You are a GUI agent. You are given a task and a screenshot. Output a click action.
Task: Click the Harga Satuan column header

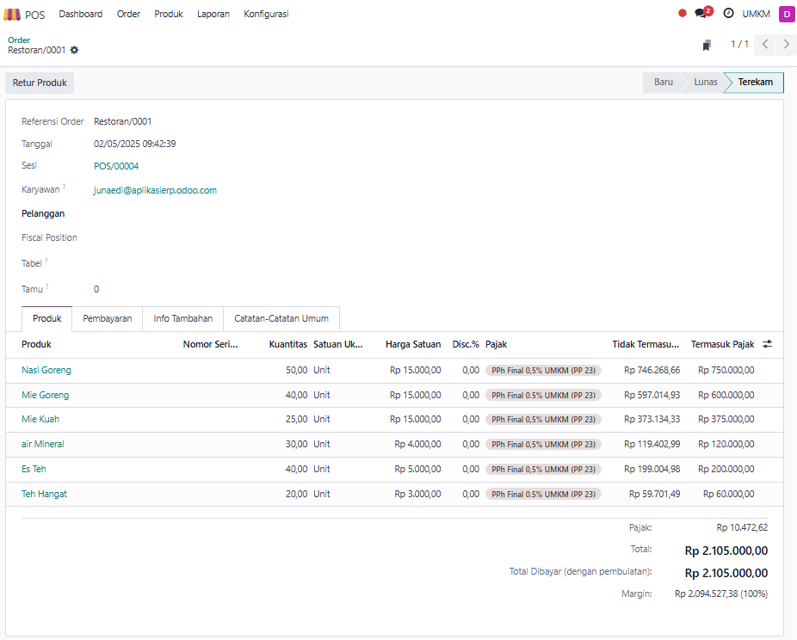point(413,344)
